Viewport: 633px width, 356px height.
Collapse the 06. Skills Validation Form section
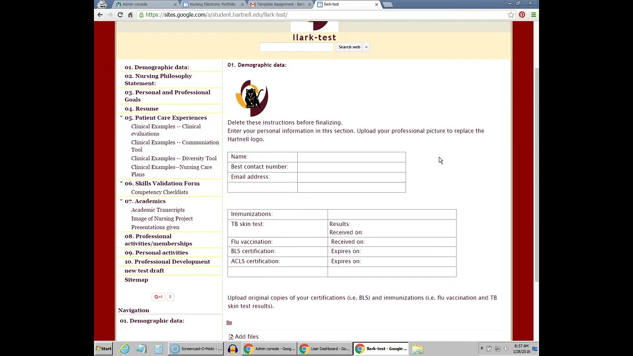[121, 183]
